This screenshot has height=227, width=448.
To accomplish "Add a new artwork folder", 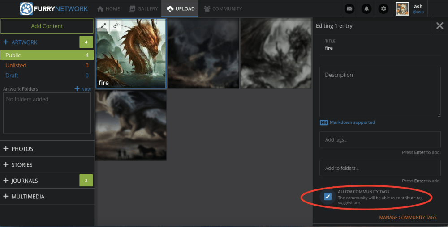I will [83, 89].
